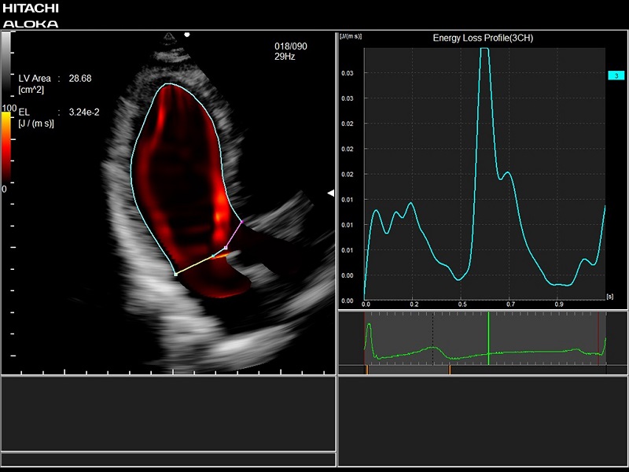Viewport: 629px width, 472px height.
Task: Click the transducer apex at top of sector
Action: (170, 37)
